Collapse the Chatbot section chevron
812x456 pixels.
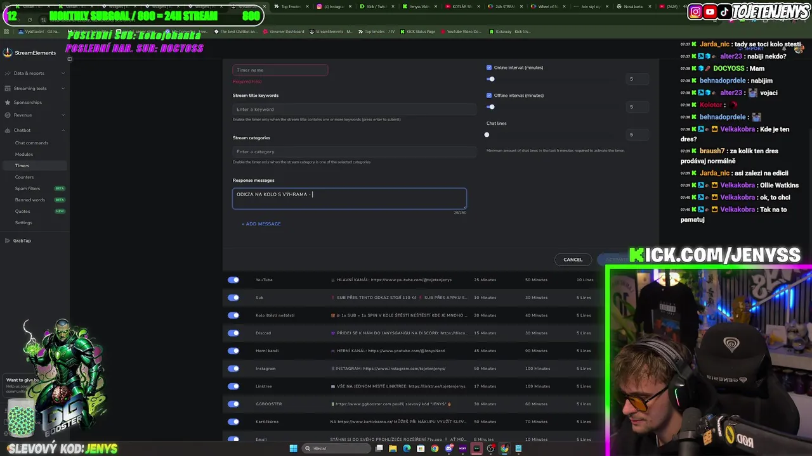(x=63, y=130)
